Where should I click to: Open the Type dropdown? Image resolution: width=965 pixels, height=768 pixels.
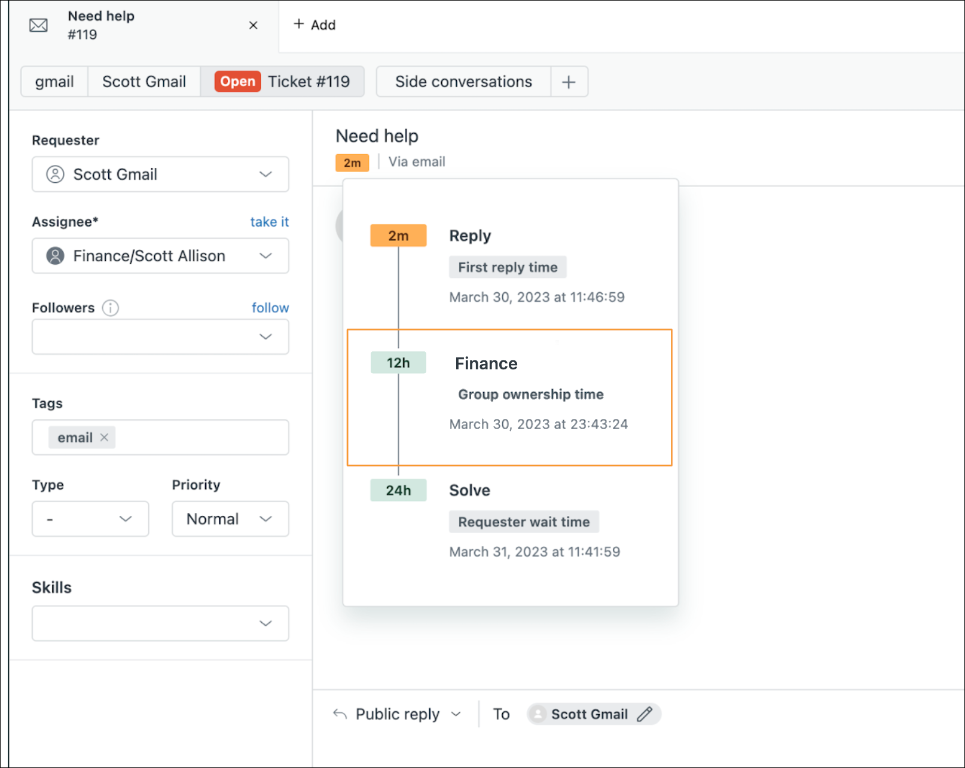126,519
